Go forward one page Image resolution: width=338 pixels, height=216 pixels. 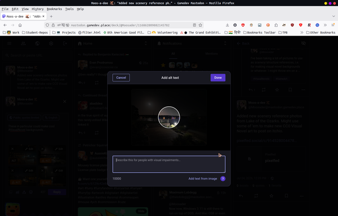tap(13, 25)
